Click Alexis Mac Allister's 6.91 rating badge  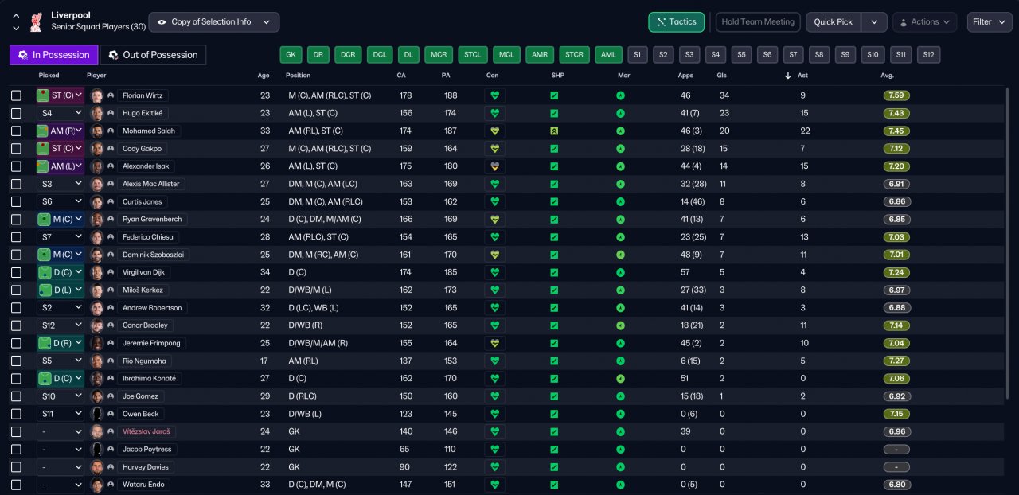tap(896, 184)
